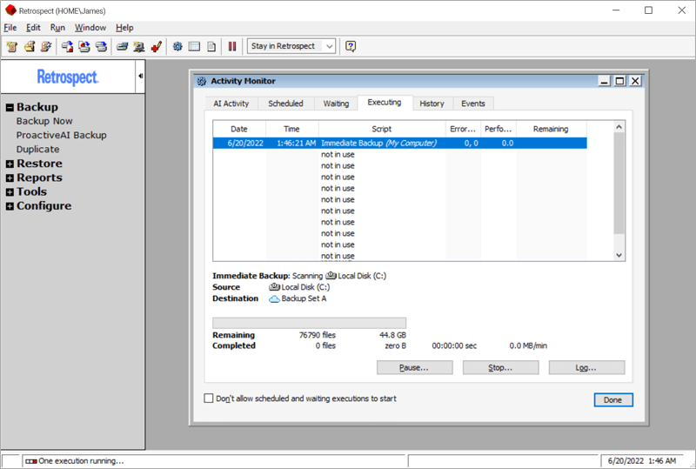This screenshot has height=469, width=696.
Task: Switch to the AI Activity tab
Action: tap(231, 104)
